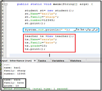Open the Tasks tab
Screen dimensions: 102x91
pos(42,61)
